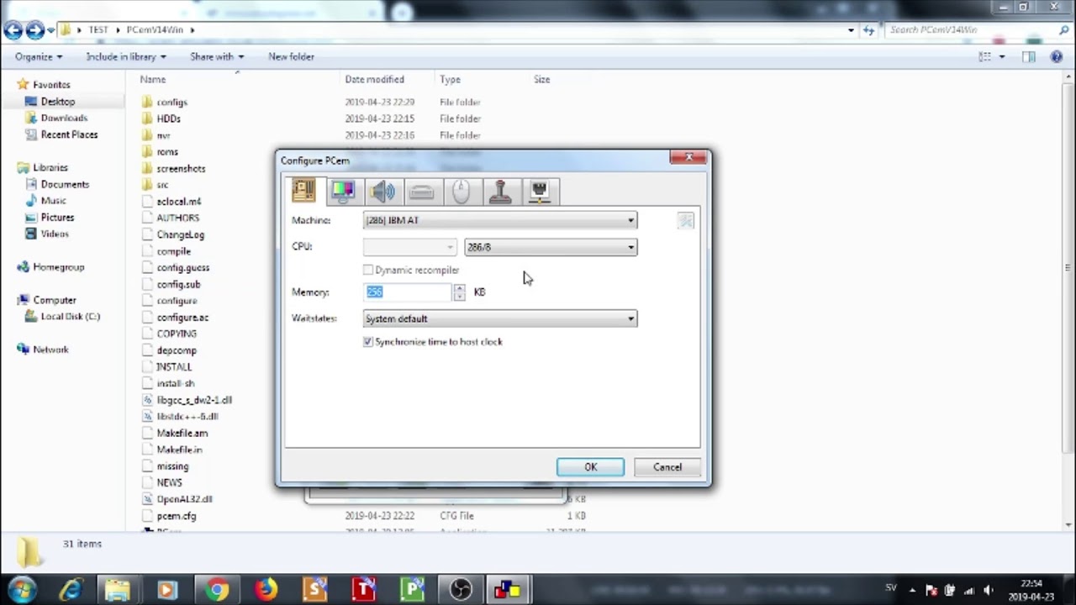This screenshot has width=1076, height=605.
Task: Open the Include in library menu
Action: [126, 56]
